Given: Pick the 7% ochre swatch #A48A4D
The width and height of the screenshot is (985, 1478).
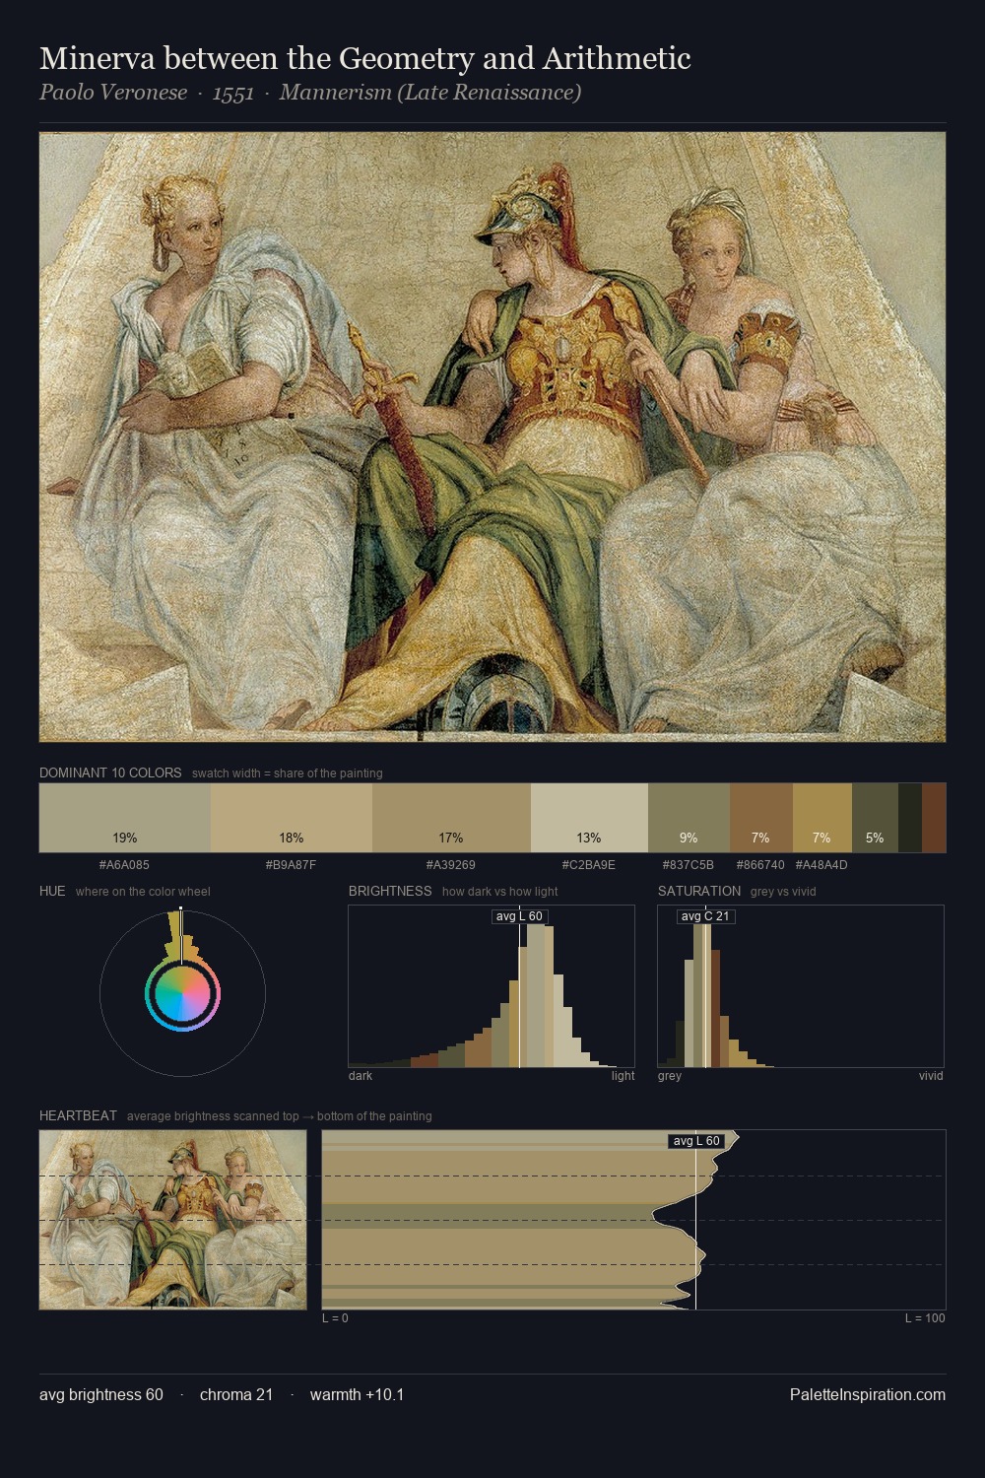Looking at the screenshot, I should (822, 817).
